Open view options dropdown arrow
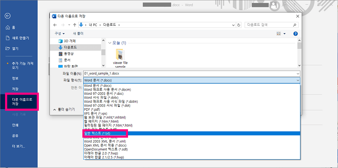 tap(284, 34)
